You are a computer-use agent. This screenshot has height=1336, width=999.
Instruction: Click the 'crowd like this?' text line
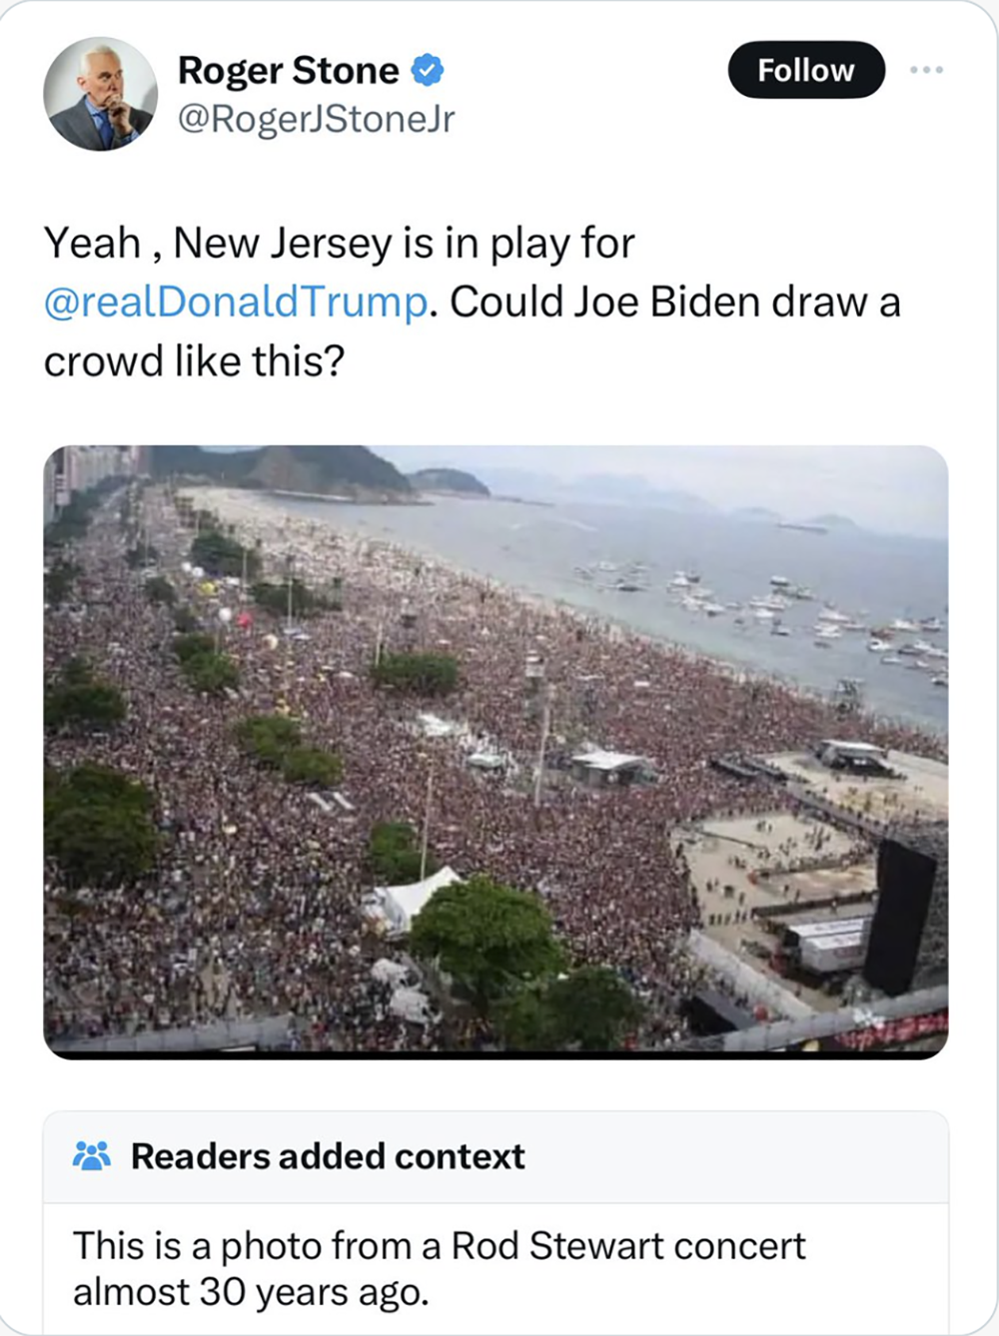click(194, 361)
